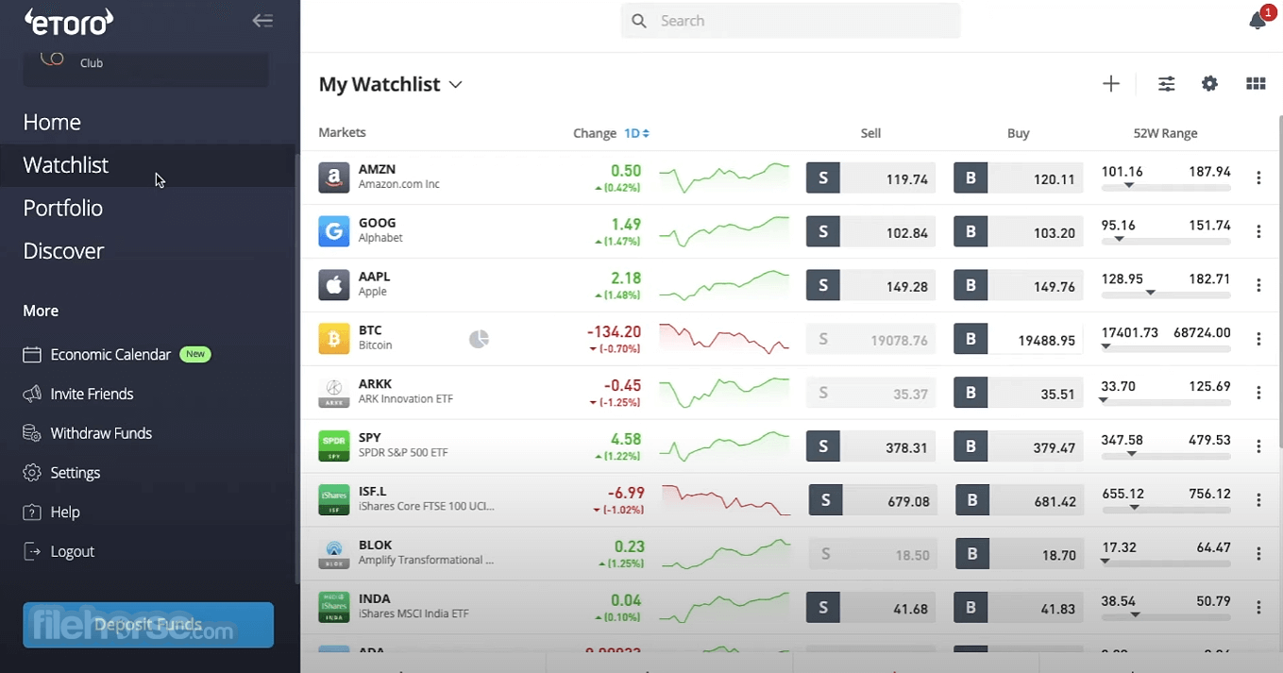Click the Alphabet G logo icon

(334, 231)
